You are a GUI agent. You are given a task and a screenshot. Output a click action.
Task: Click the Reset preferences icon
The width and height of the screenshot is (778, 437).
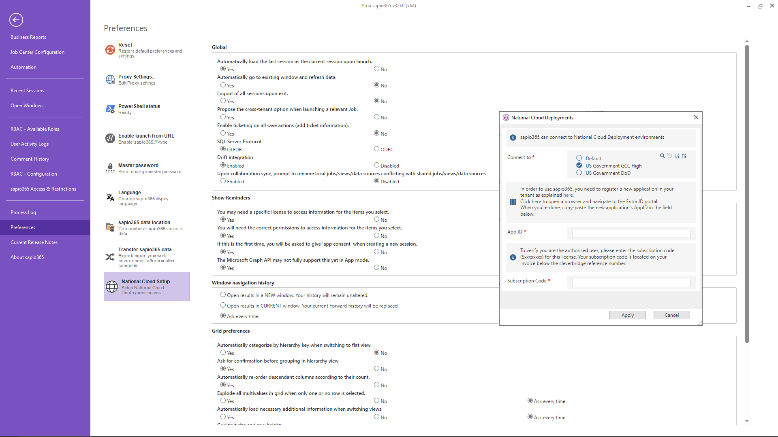pyautogui.click(x=110, y=50)
